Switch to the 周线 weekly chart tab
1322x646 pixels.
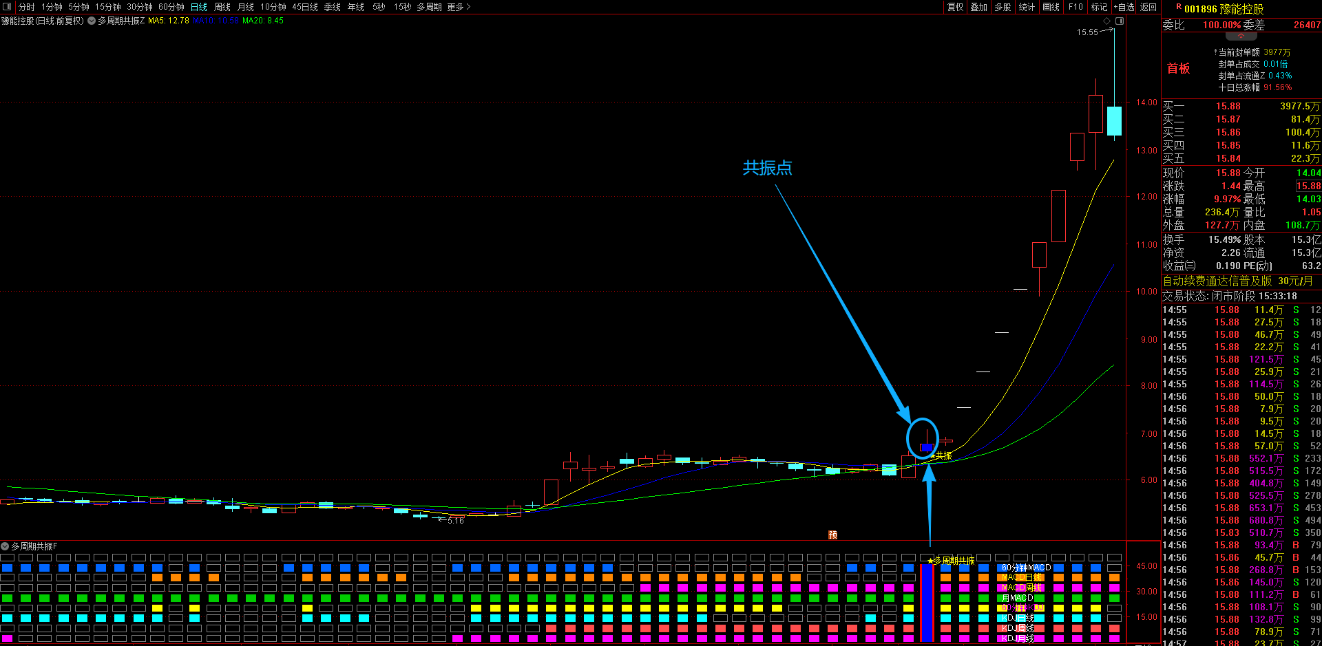pos(222,7)
